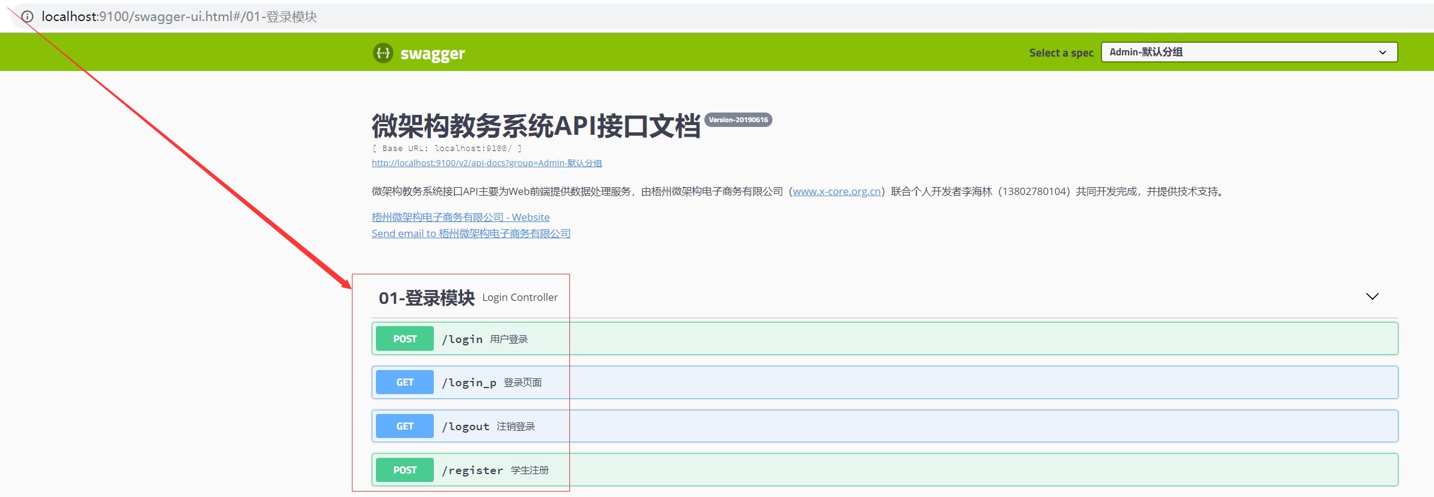Click the Base URL localhost:9100 text
This screenshot has width=1434, height=497.
(x=446, y=148)
